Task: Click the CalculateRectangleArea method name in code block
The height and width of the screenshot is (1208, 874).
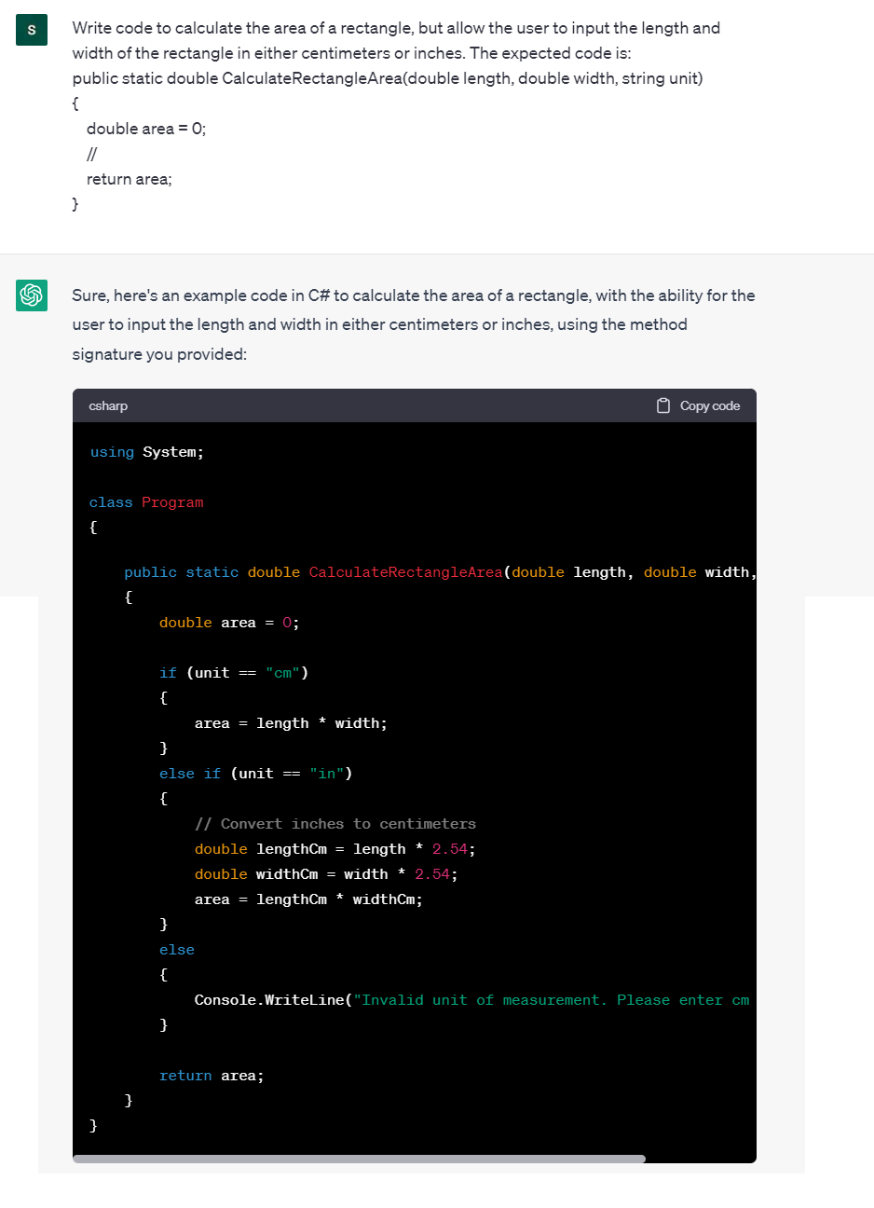Action: click(405, 572)
